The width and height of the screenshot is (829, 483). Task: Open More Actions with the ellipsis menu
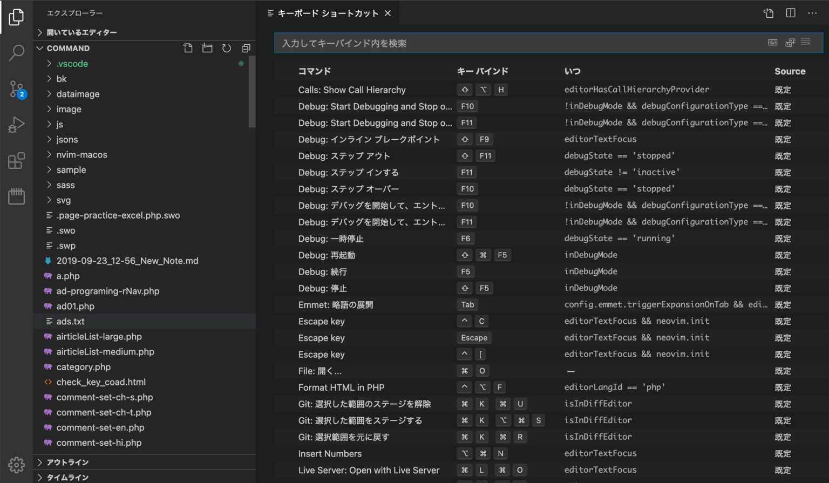812,13
